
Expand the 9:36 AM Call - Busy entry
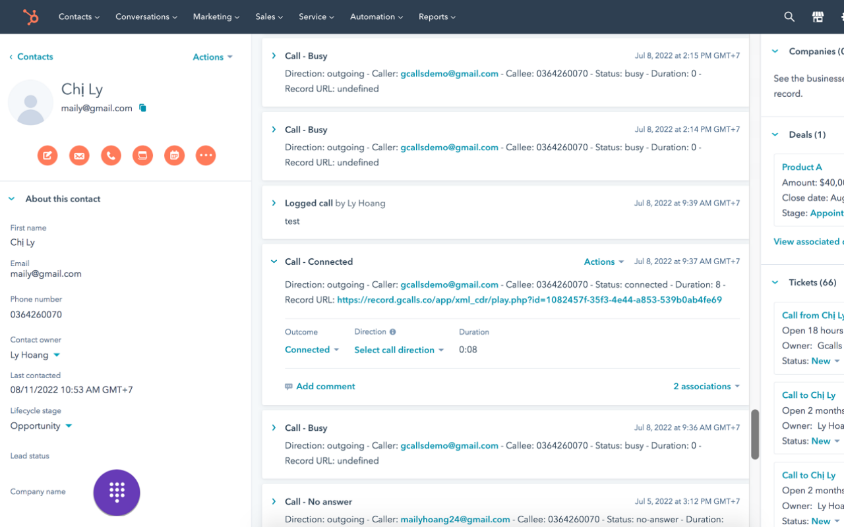click(x=274, y=428)
